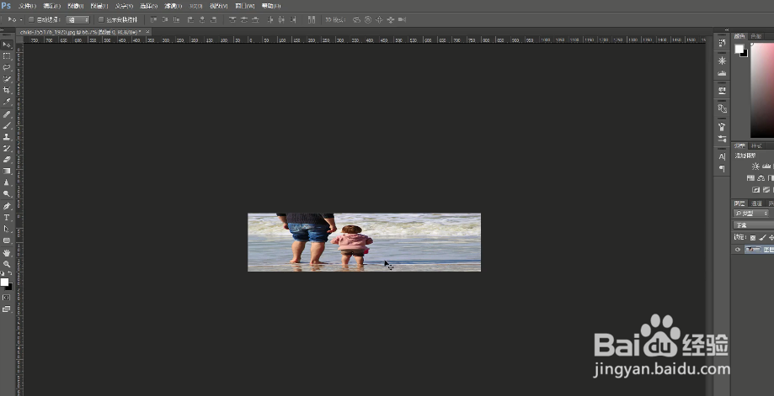This screenshot has width=774, height=396.
Task: Toggle lock transparent pixels in Layers panel
Action: click(753, 237)
